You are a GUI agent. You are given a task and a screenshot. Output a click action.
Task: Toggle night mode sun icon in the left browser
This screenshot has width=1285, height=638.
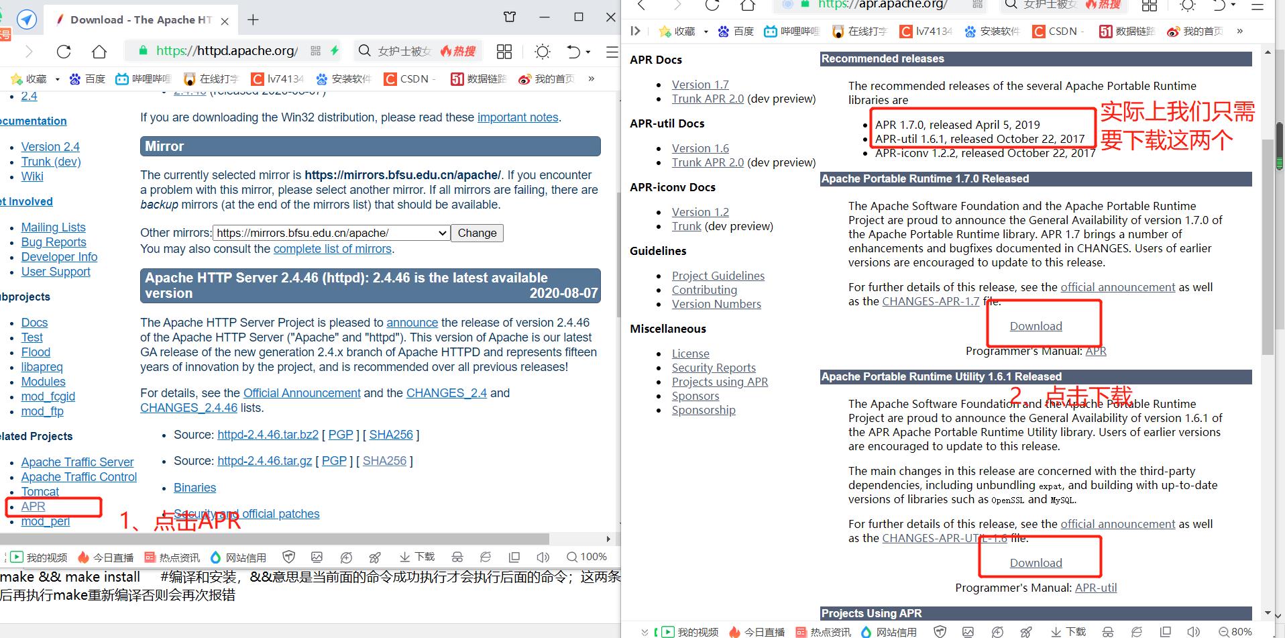coord(542,52)
